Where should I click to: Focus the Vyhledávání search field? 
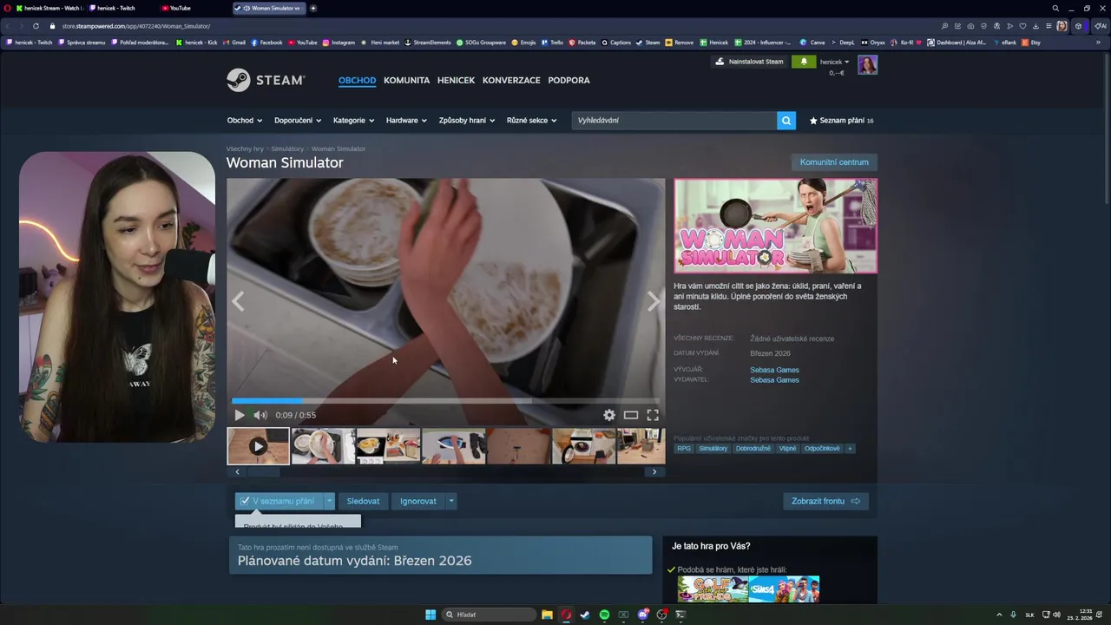[674, 121]
